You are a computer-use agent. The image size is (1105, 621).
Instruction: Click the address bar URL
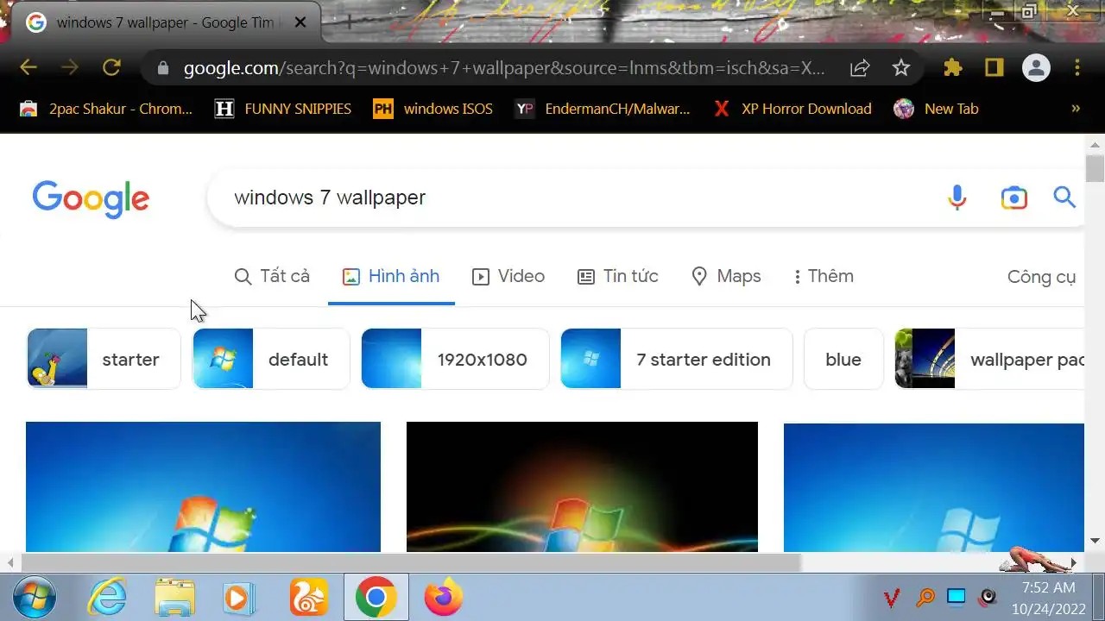(504, 68)
